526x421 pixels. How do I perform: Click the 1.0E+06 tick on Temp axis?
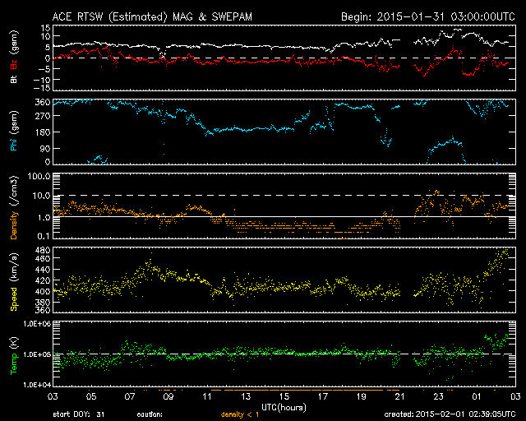[32, 324]
